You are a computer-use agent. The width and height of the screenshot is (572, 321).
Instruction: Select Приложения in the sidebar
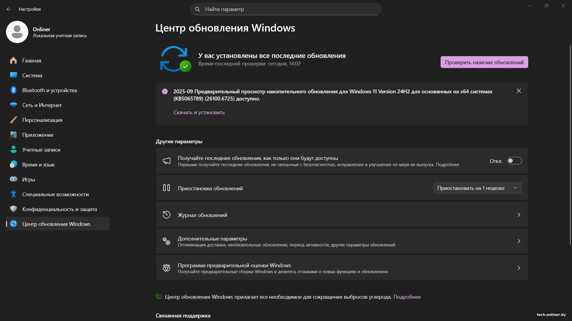tap(38, 135)
